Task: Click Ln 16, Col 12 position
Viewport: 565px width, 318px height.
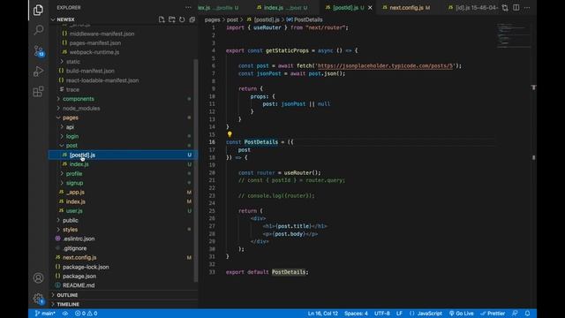Action: 323,314
